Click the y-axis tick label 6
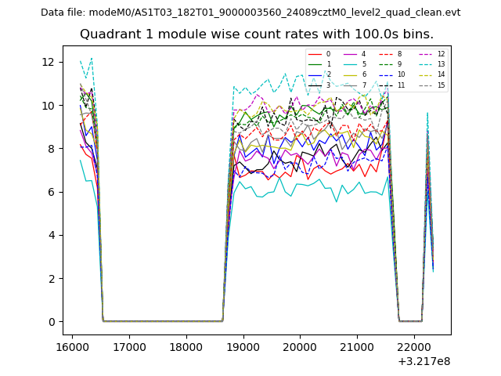 tap(51, 192)
